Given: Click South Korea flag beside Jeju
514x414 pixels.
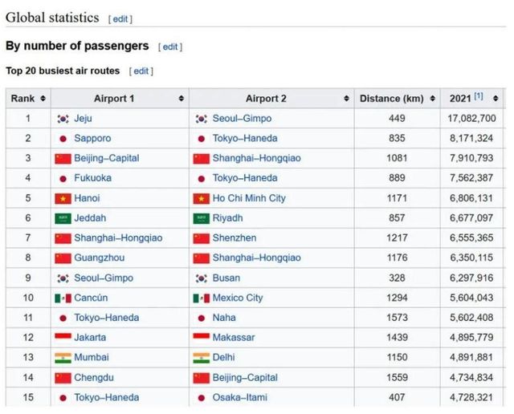Looking at the screenshot, I should point(63,119).
